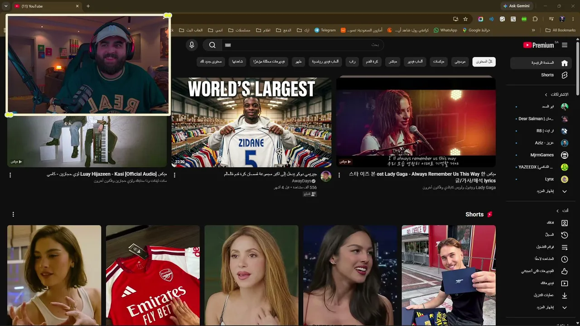The width and height of the screenshot is (580, 326).
Task: Select the 'كل المحتوى' all content chip
Action: point(484,62)
